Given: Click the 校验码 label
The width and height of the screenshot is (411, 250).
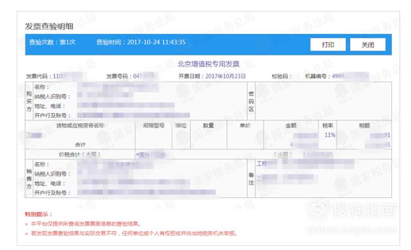Looking at the screenshot, I should coord(282,76).
